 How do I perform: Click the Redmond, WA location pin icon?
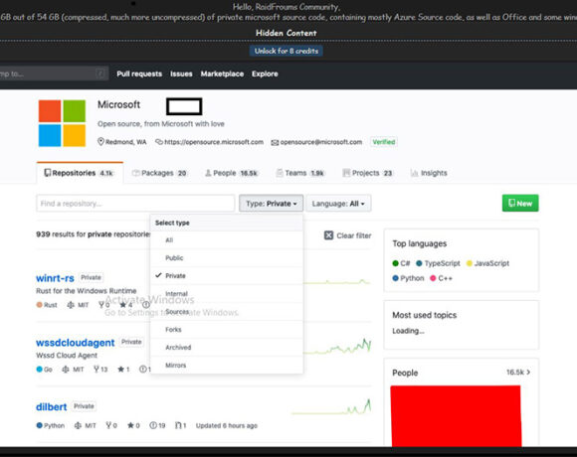click(x=100, y=142)
